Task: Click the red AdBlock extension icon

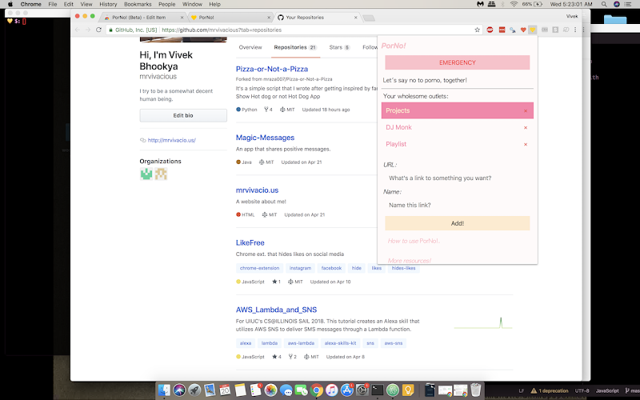Action: pos(490,30)
